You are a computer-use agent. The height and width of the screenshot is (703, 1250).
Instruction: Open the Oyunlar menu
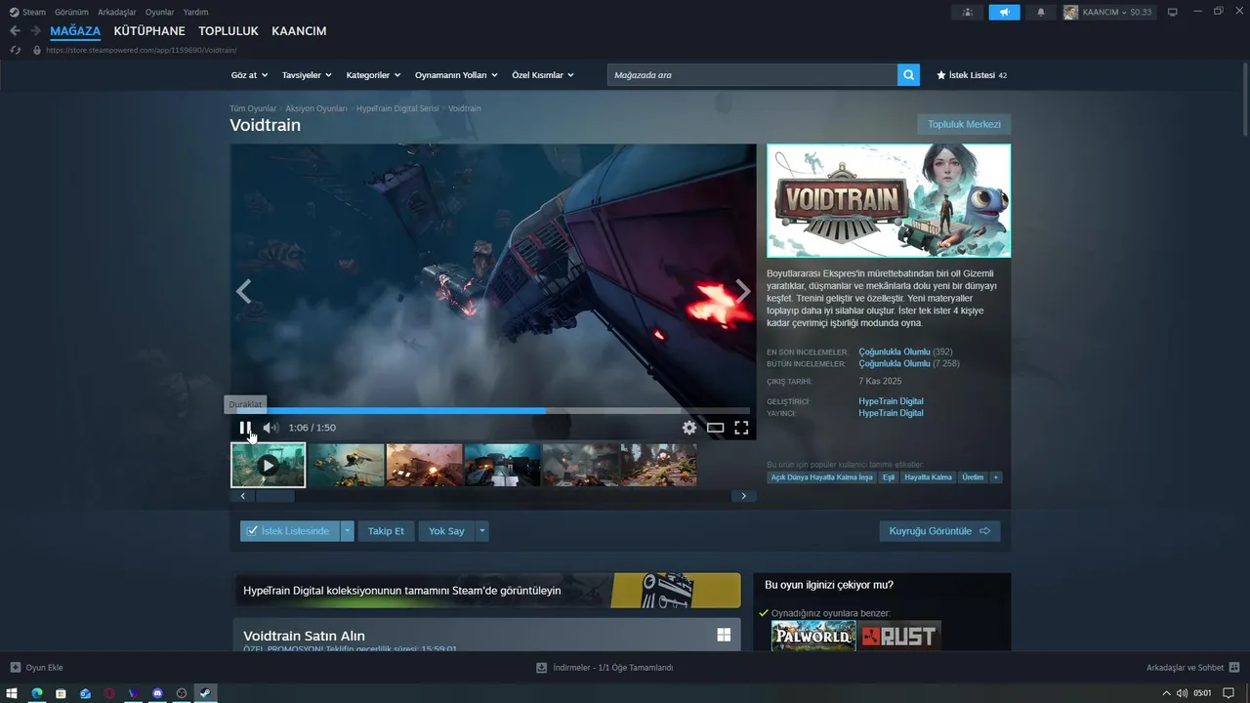(159, 12)
